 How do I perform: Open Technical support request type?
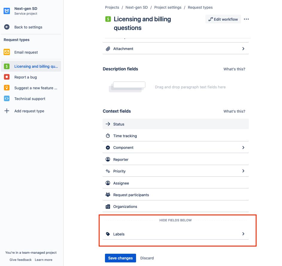point(31,99)
